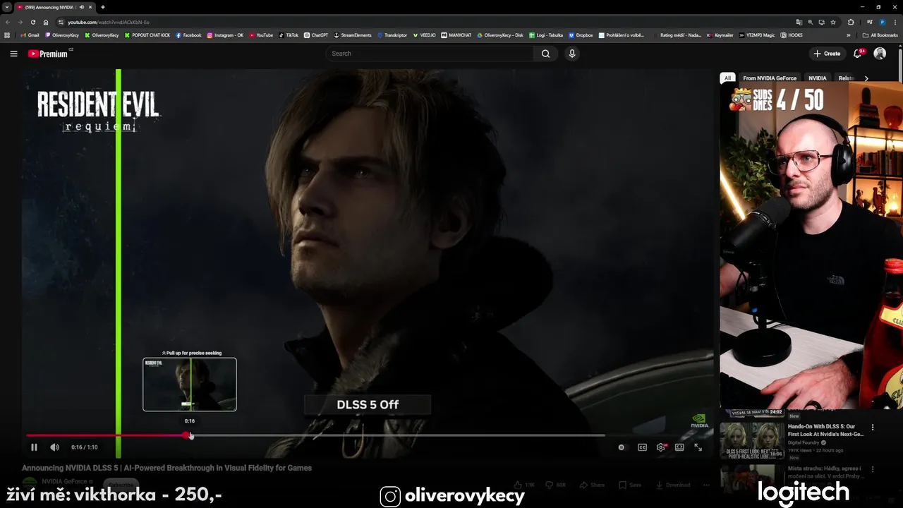
Task: Select the All filter chip
Action: click(x=727, y=78)
